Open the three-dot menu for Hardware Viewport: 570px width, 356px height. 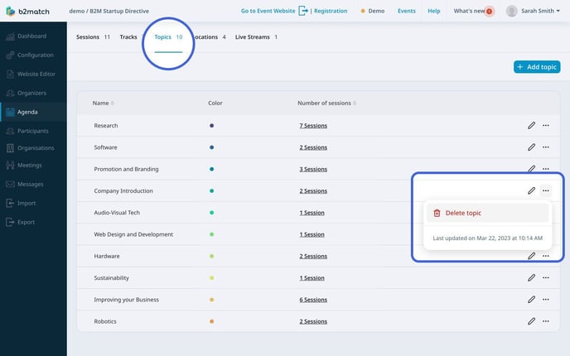click(x=546, y=256)
